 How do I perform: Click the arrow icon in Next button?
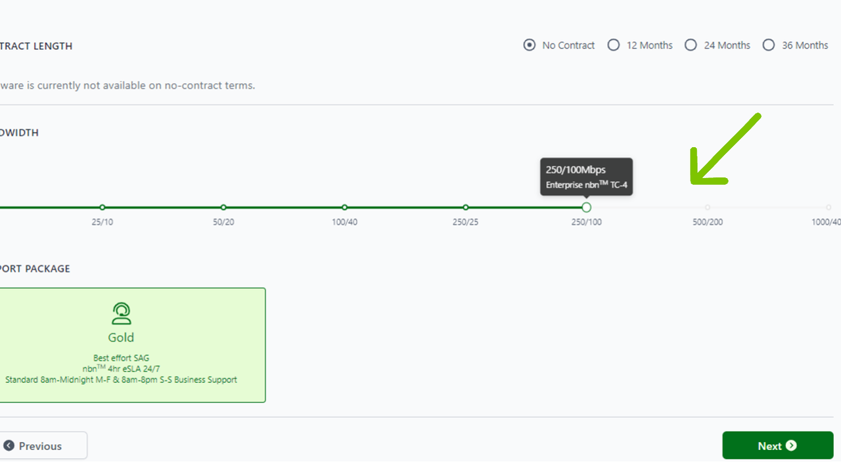pos(791,445)
